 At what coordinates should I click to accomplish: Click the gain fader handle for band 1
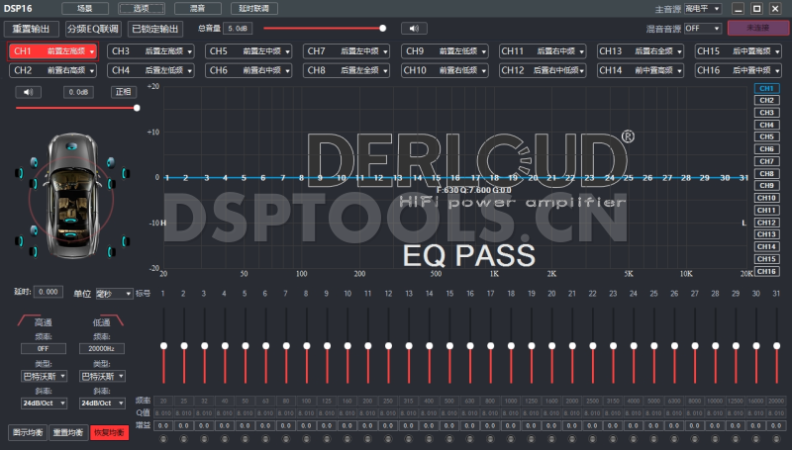tap(163, 345)
